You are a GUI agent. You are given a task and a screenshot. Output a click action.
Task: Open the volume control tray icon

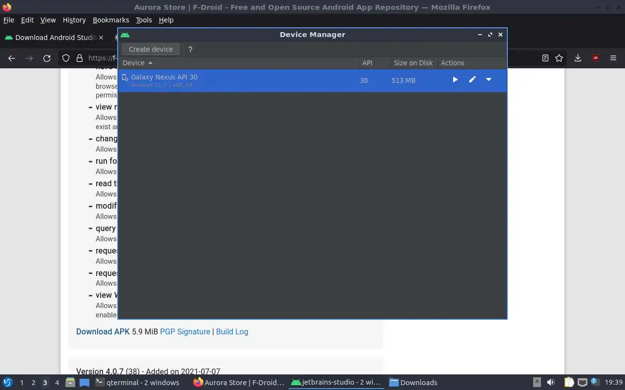pos(551,382)
